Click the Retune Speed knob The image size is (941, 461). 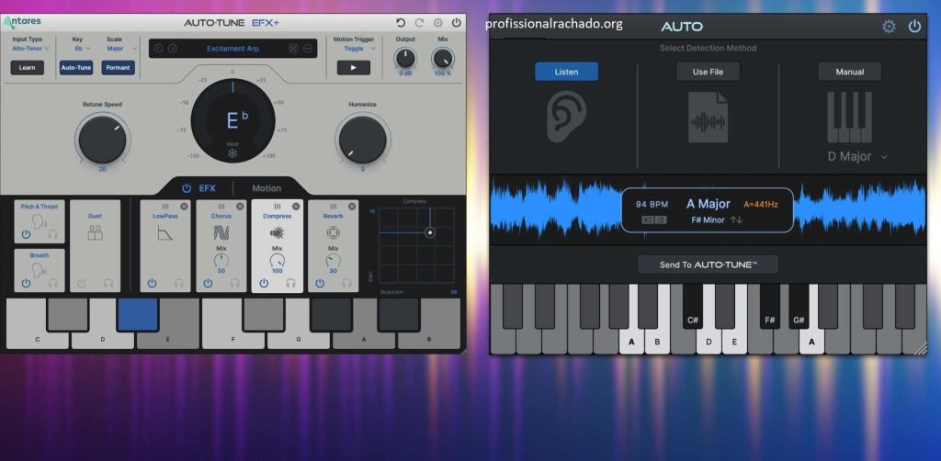click(103, 140)
